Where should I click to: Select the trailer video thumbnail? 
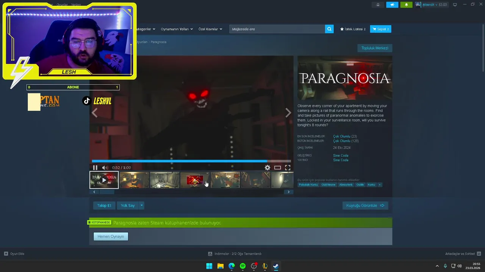coord(104,180)
